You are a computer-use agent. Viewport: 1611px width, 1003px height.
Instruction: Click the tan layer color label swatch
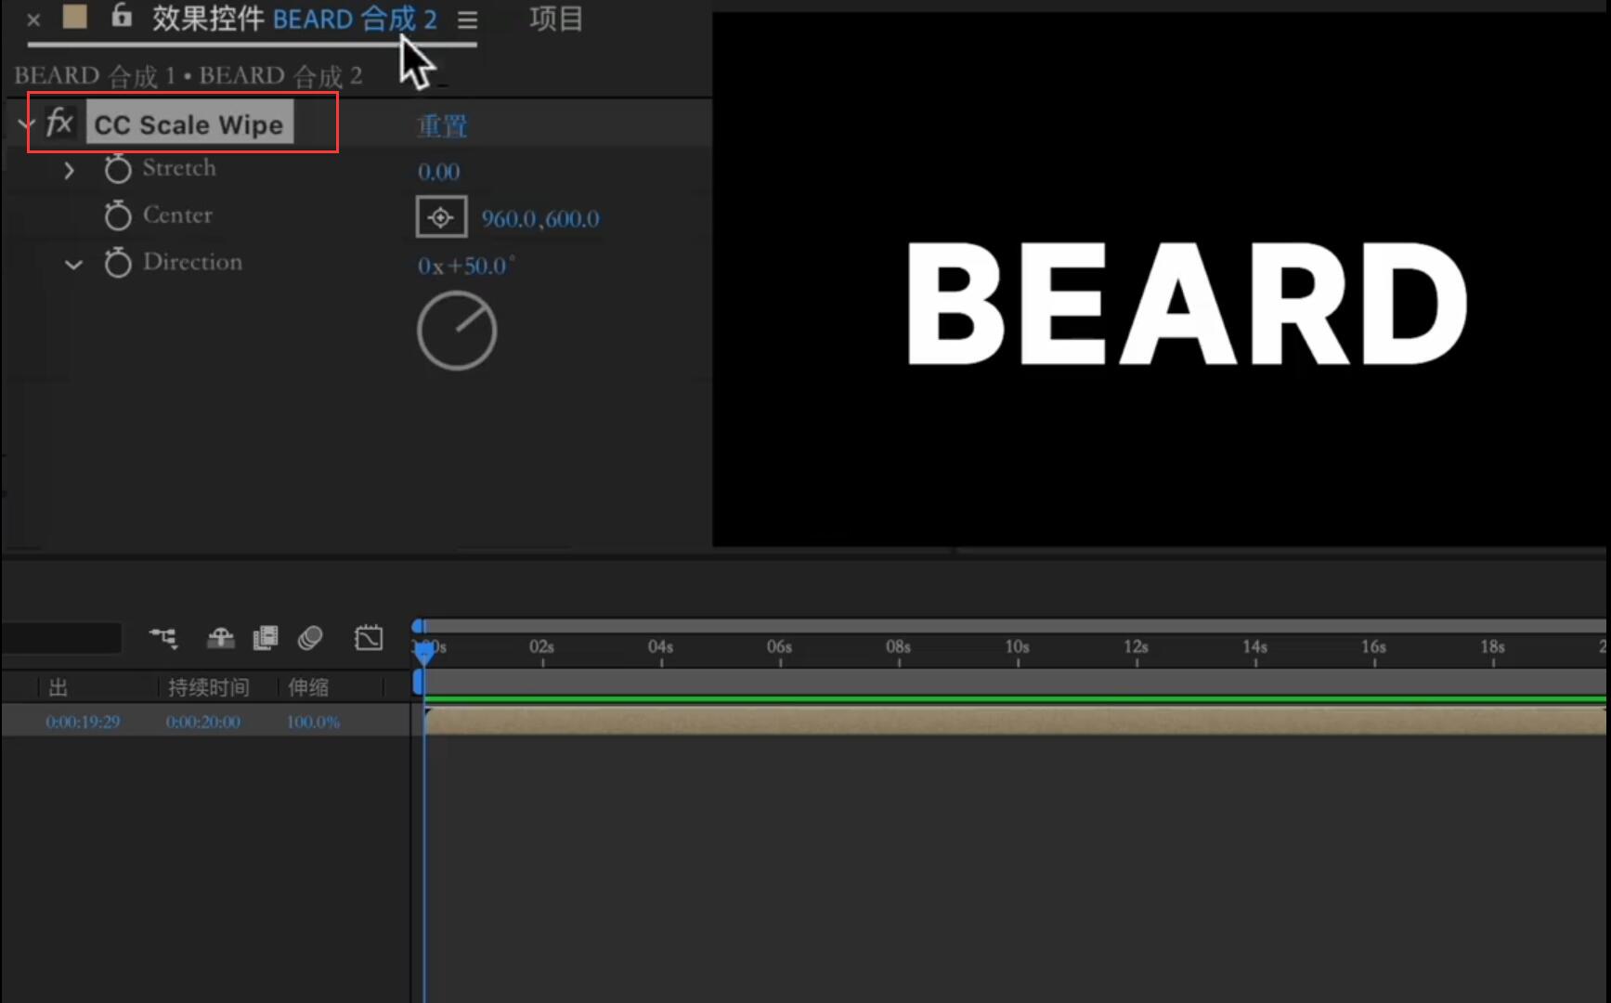(x=75, y=16)
